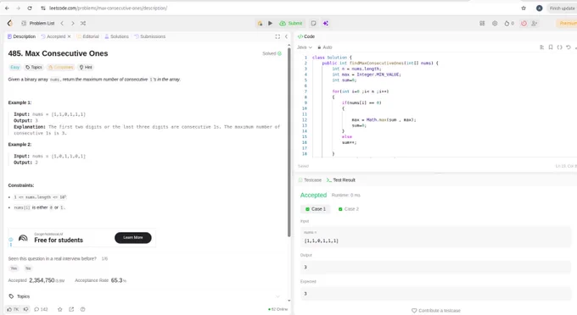The image size is (577, 315).
Task: Toggle the Auto mode lock
Action: (324, 47)
